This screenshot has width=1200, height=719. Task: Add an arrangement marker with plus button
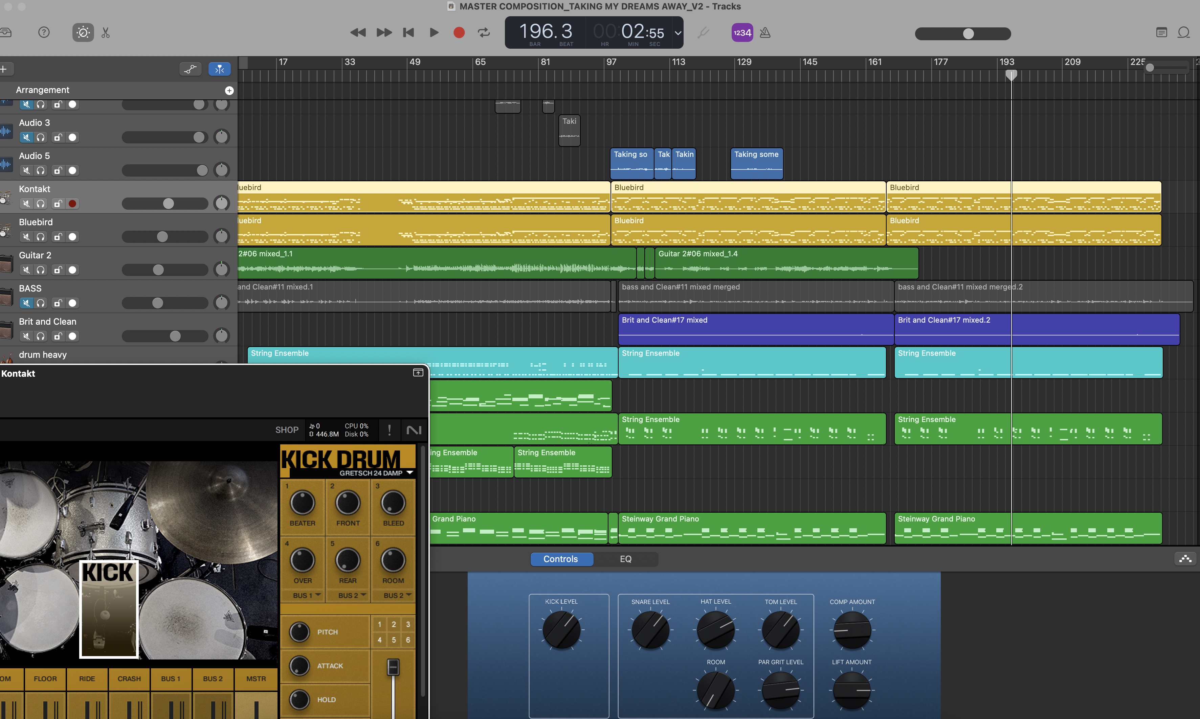(x=229, y=91)
